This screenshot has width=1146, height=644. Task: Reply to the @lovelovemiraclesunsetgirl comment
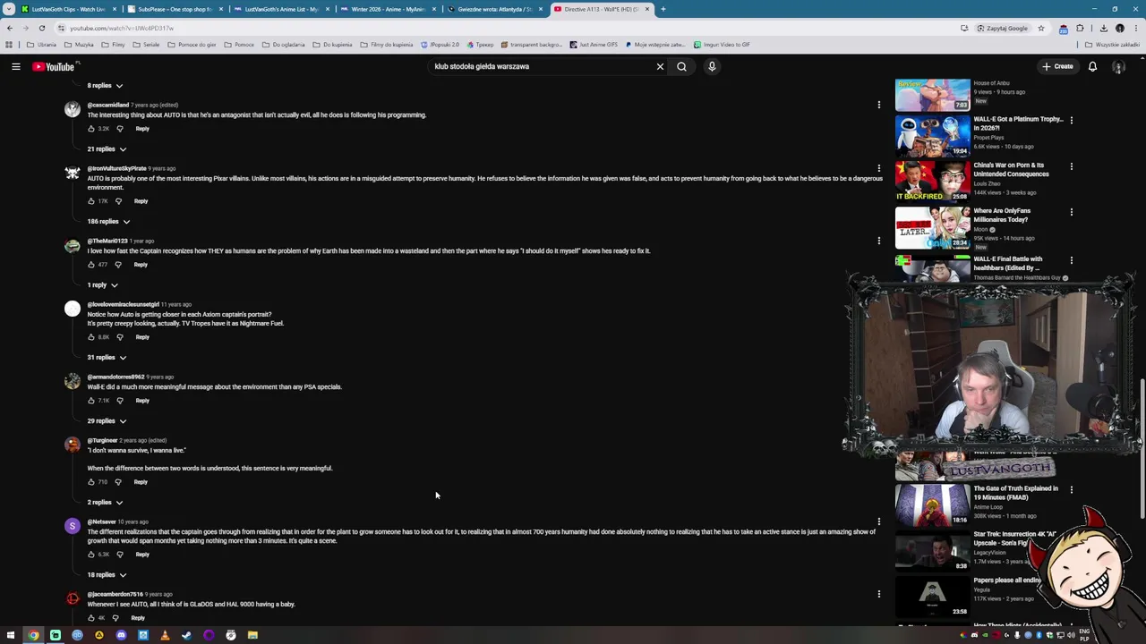click(x=142, y=337)
